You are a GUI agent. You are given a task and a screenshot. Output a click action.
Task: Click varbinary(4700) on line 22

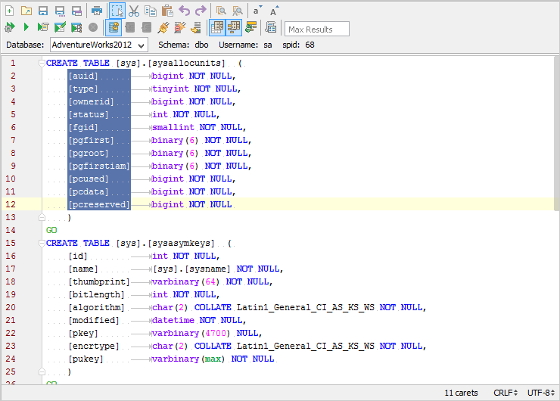(191, 333)
